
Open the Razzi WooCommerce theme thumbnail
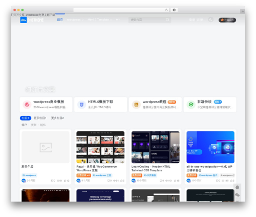pos(100,147)
